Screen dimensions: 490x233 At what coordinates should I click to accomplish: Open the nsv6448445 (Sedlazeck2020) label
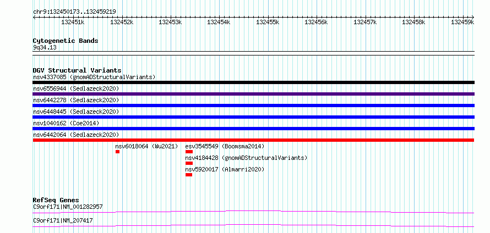(76, 112)
